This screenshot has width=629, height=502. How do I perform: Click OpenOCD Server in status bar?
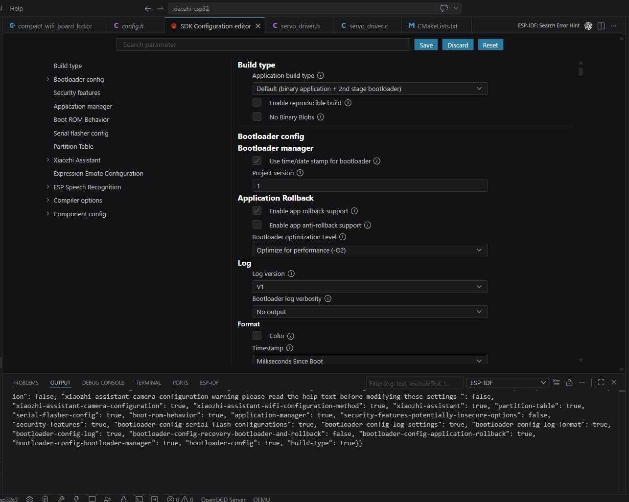(x=223, y=499)
